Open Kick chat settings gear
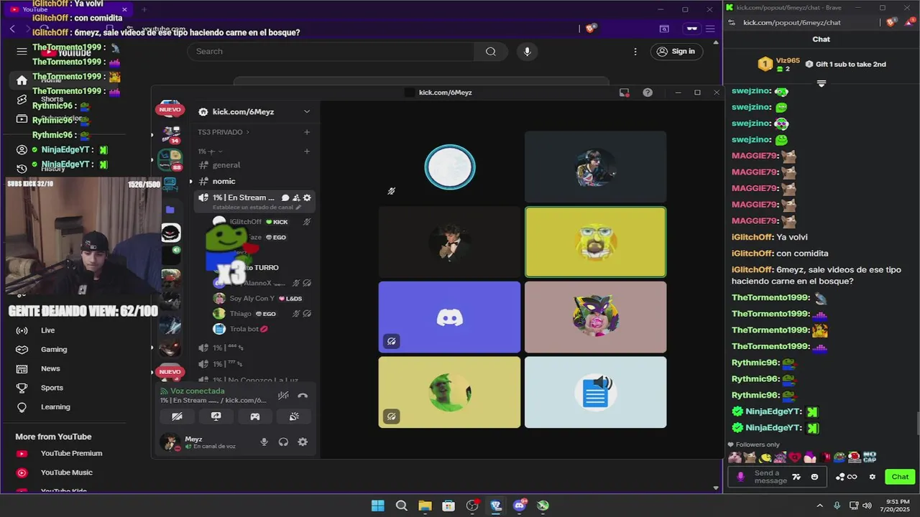This screenshot has width=920, height=517. 873,477
